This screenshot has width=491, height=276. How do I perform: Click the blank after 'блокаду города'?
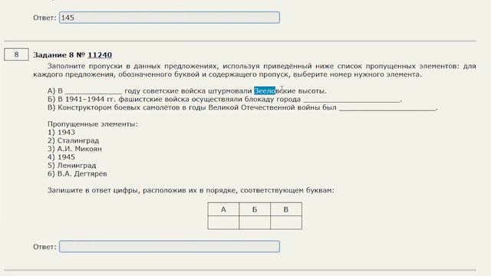click(x=351, y=100)
